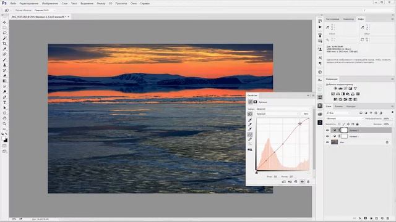Open the Файл menu
Viewport: 396px width, 222px height.
pyautogui.click(x=13, y=4)
